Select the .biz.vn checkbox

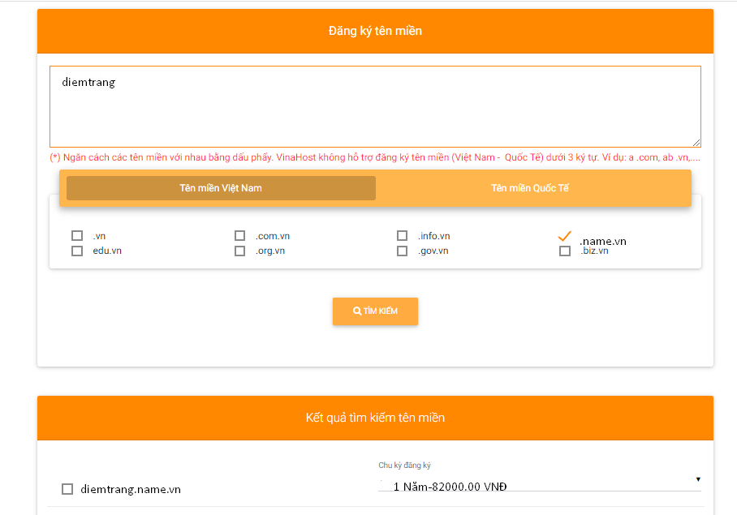[x=564, y=251]
